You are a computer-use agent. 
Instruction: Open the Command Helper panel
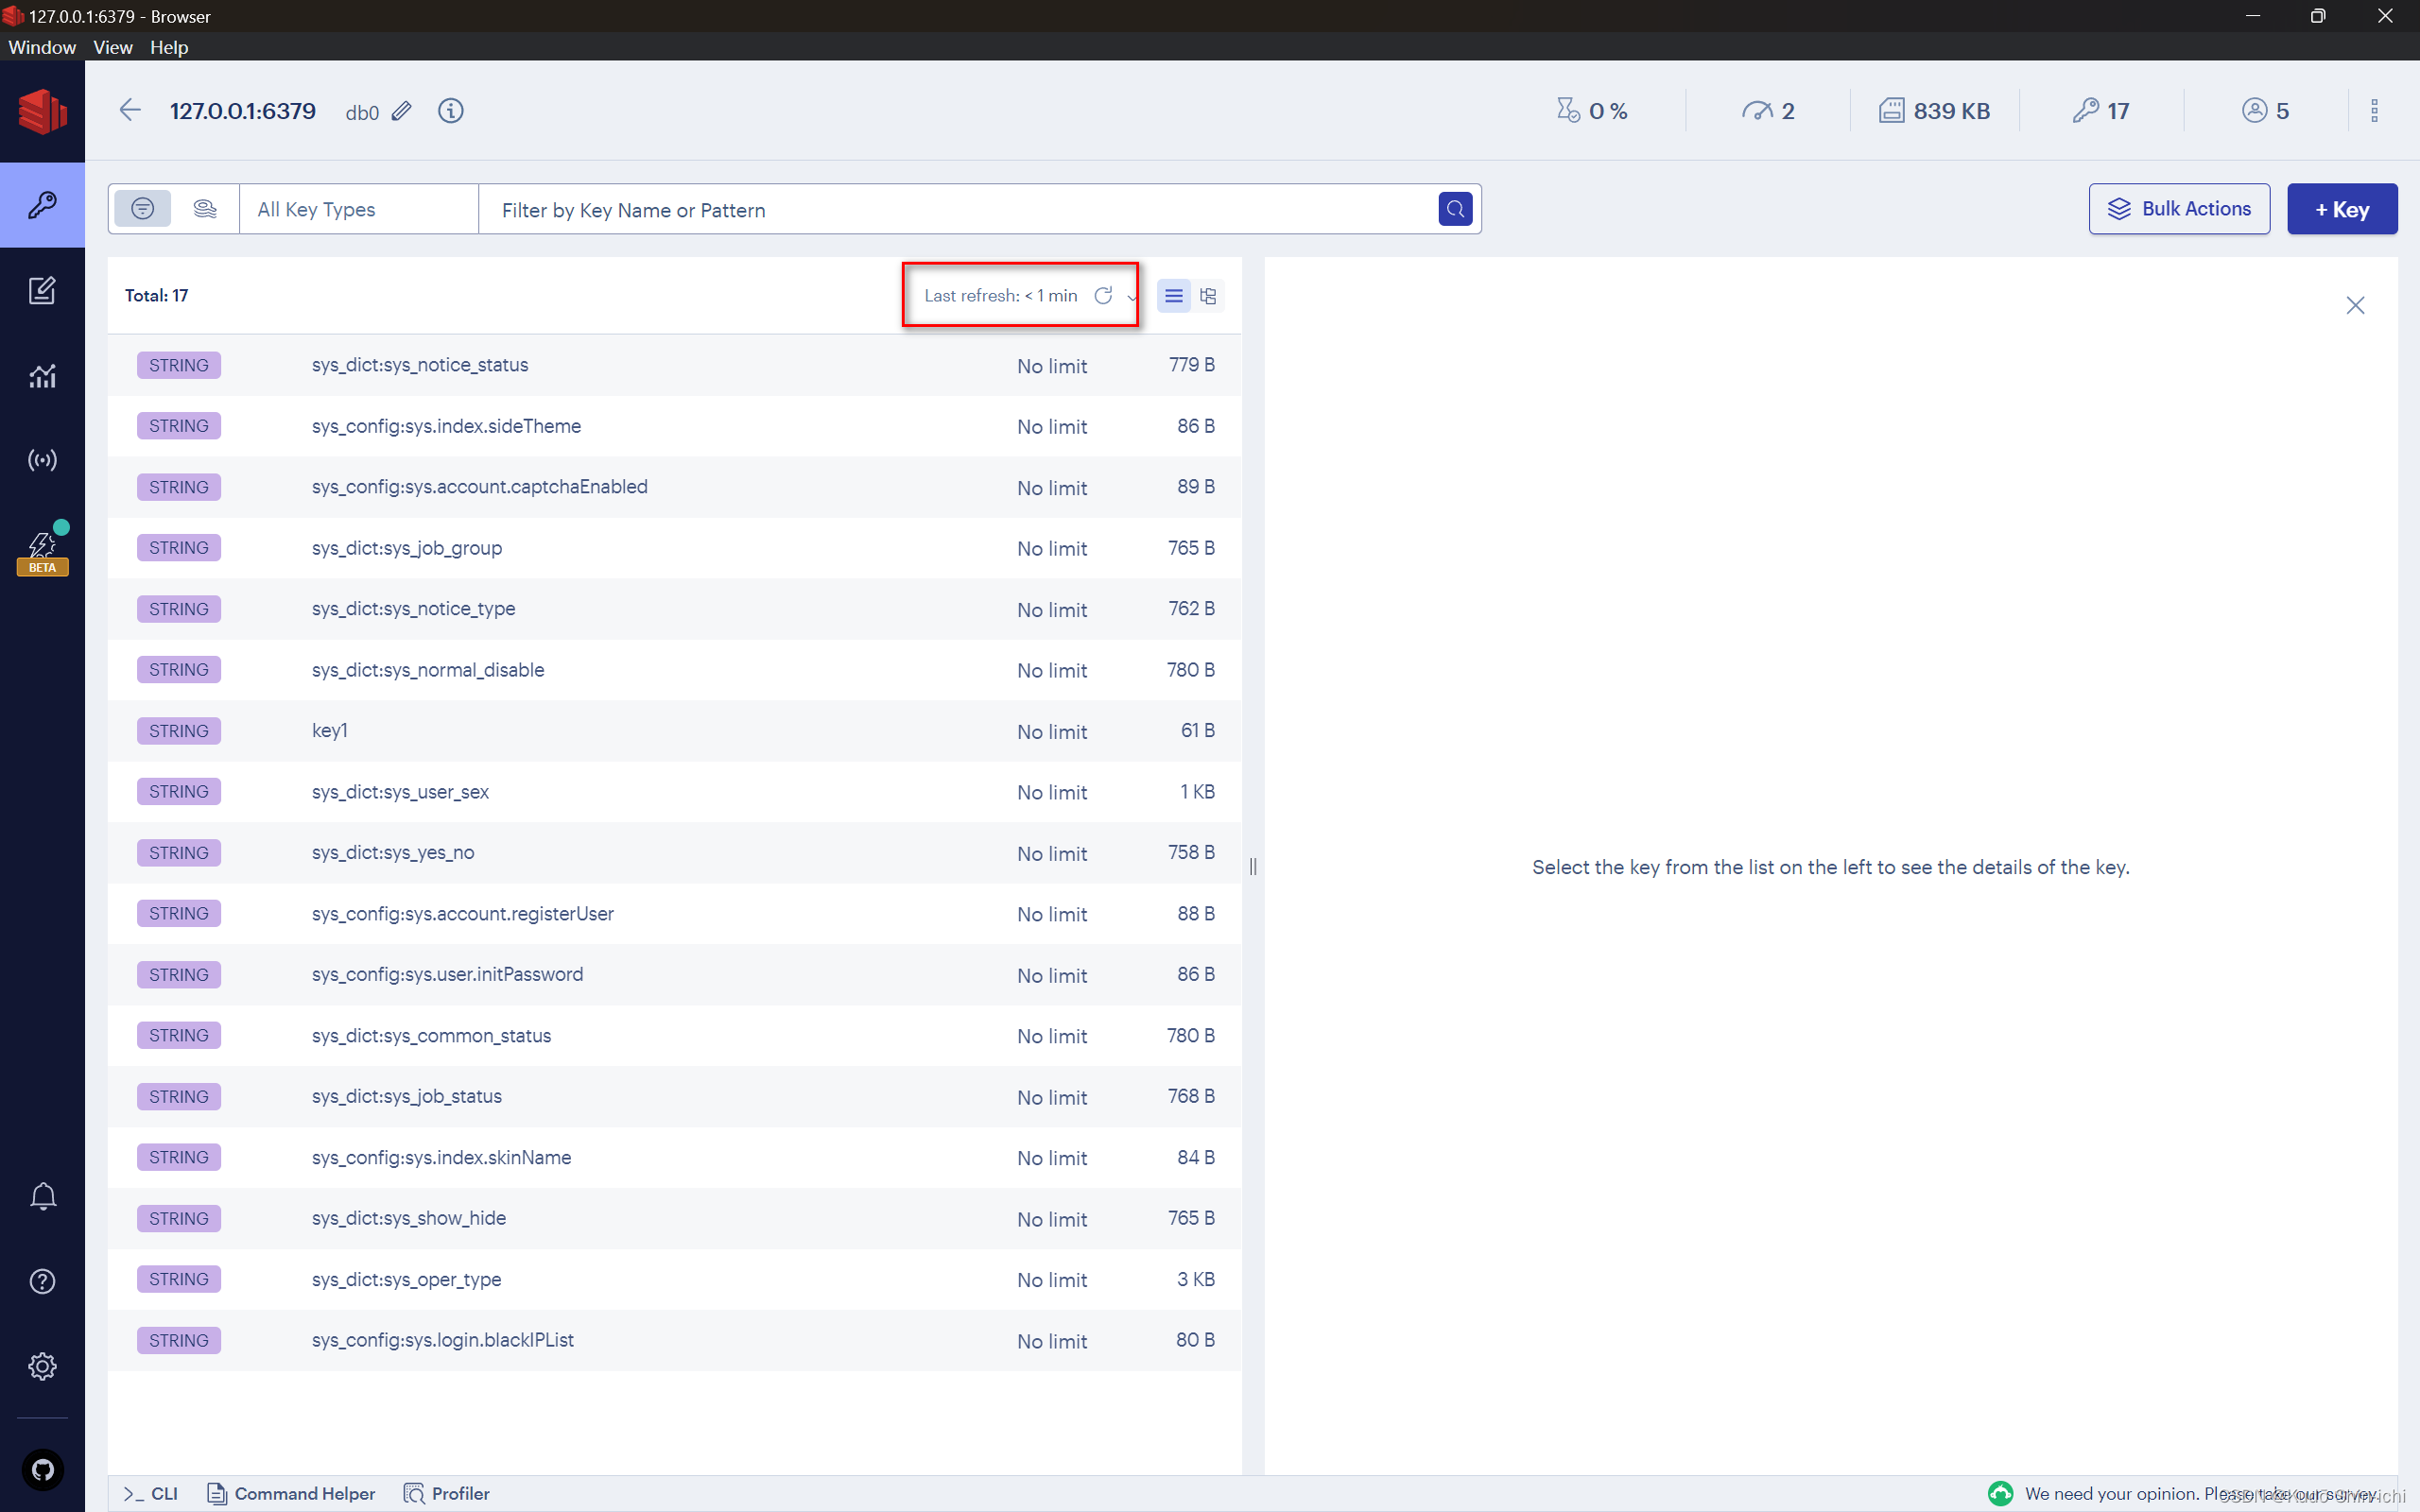click(291, 1493)
